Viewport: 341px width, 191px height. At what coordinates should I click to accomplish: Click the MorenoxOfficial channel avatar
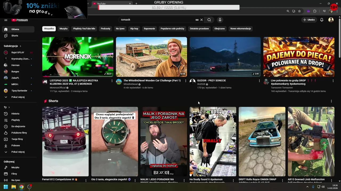[x=45, y=82]
